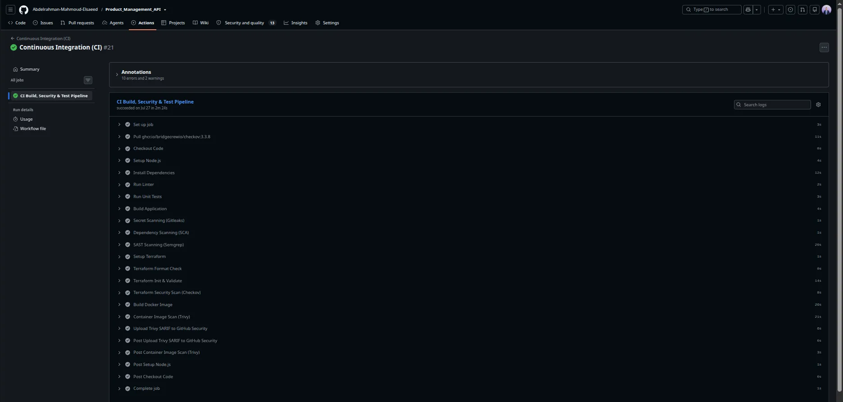The height and width of the screenshot is (402, 843).
Task: Open the hamburger navigation menu
Action: [10, 9]
